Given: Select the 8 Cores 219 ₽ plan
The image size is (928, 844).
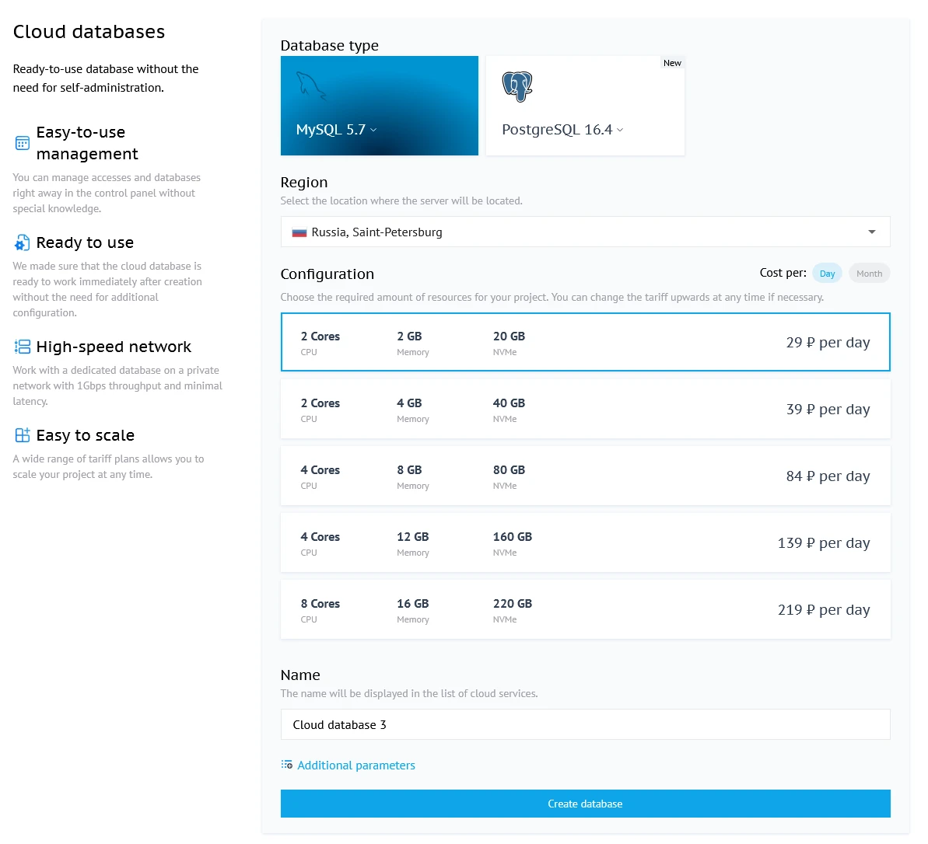Looking at the screenshot, I should (x=585, y=609).
